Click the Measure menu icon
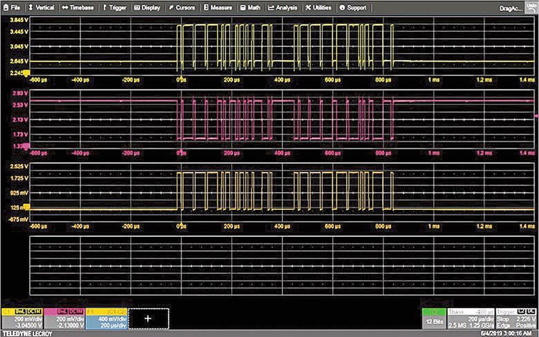Screen dimensions: 539x337 [206, 8]
